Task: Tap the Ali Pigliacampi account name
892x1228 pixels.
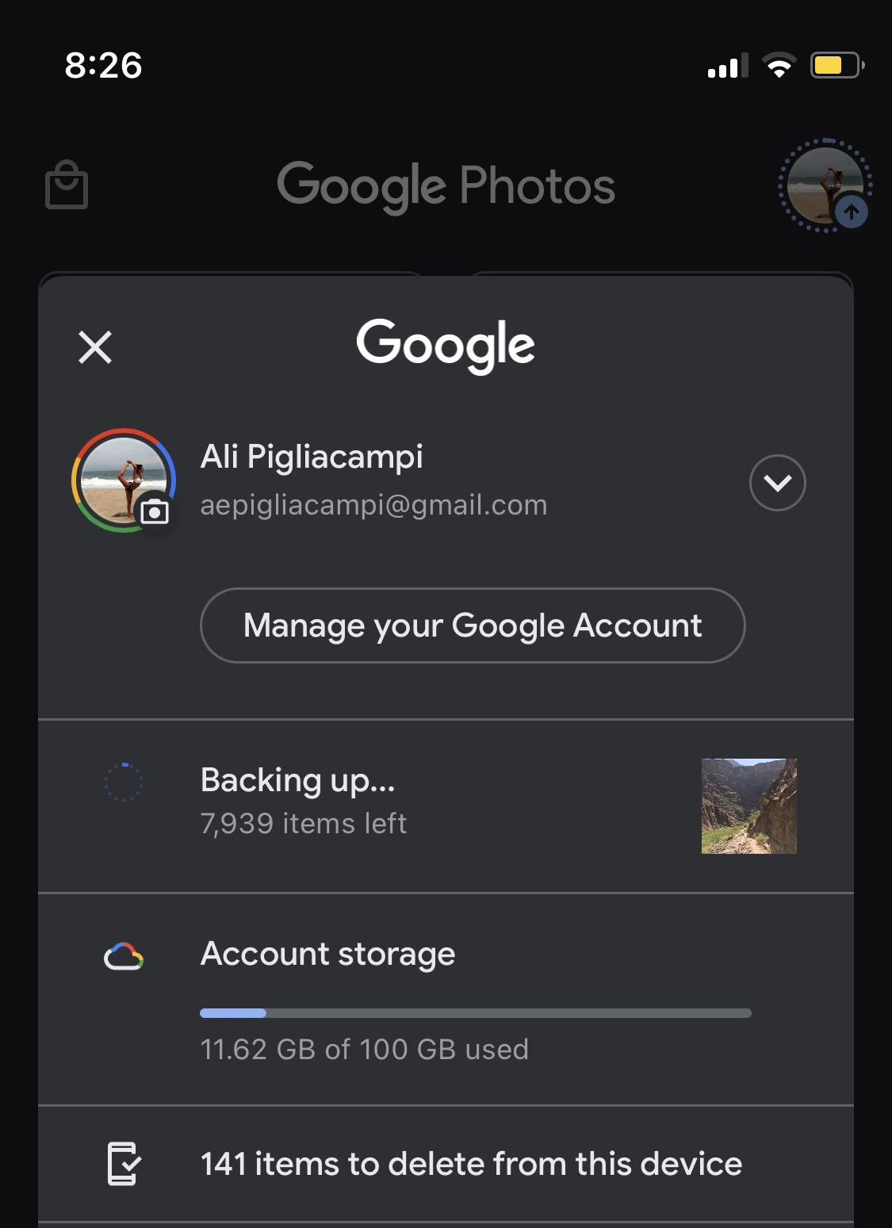Action: tap(312, 457)
